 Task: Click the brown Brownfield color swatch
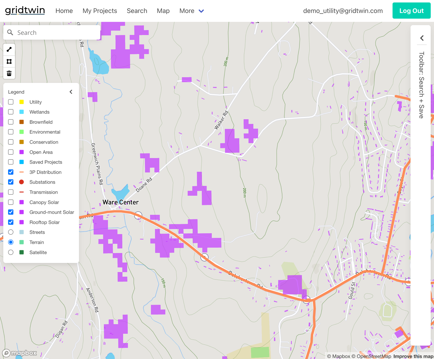point(22,122)
